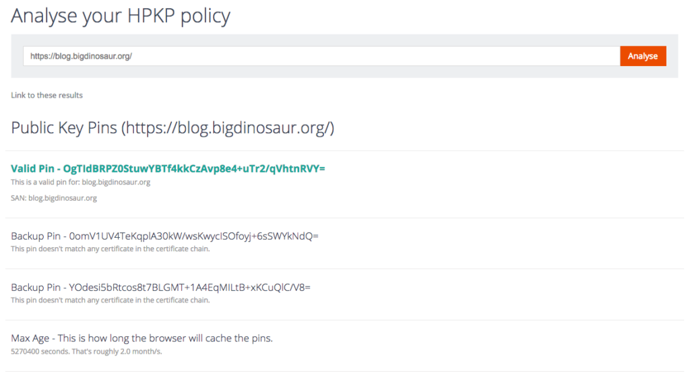The width and height of the screenshot is (690, 390).
Task: Select the green Valid Pin hash heading
Action: (168, 168)
